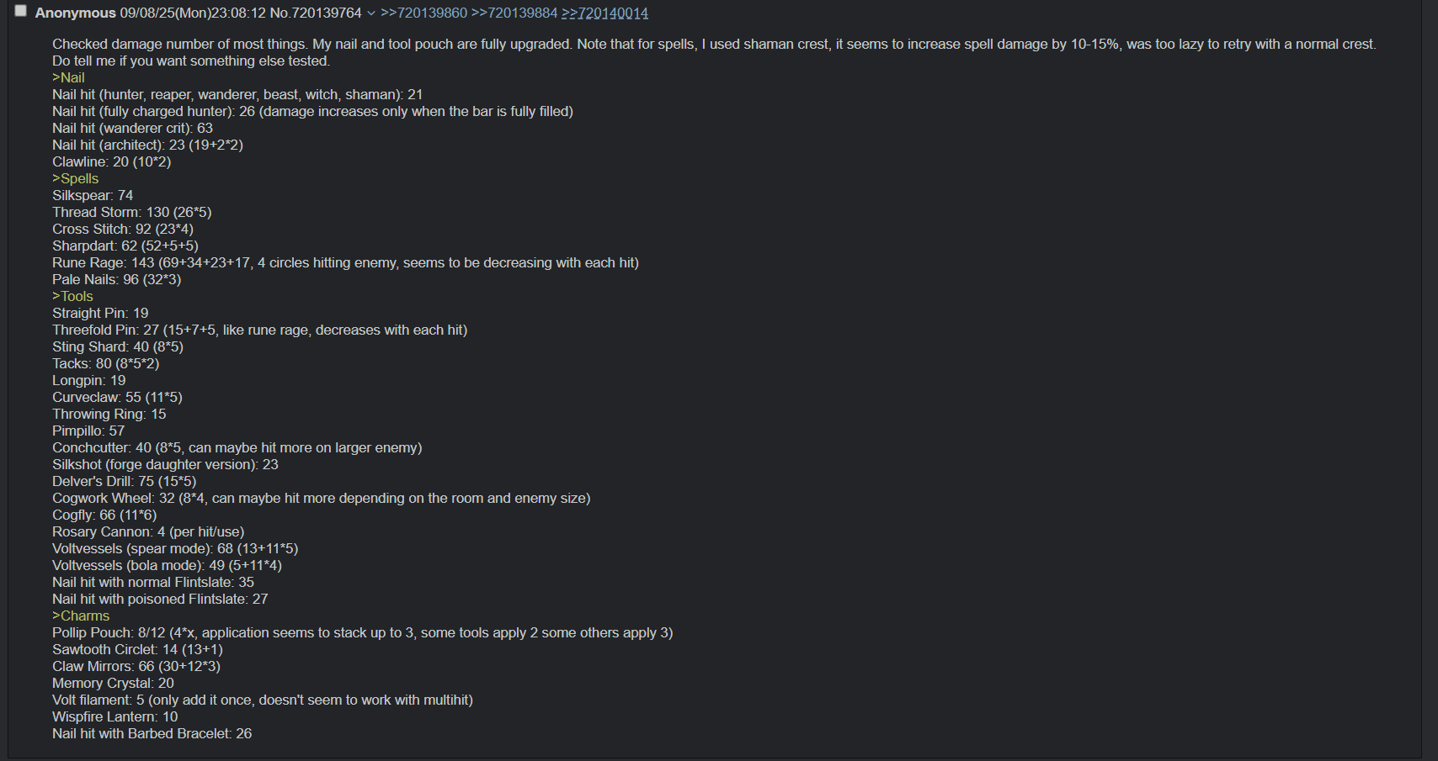Click post number 720139764 to quote it
1438x761 pixels.
pos(327,13)
